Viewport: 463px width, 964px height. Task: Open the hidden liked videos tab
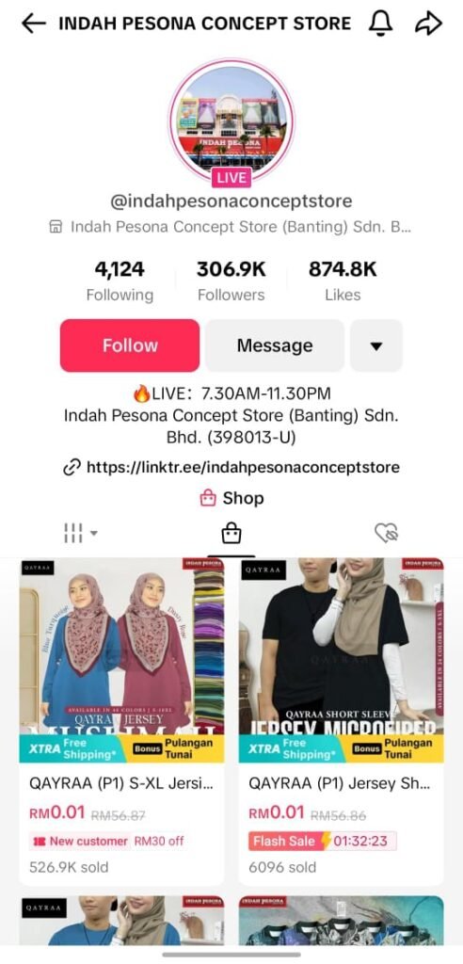coord(388,533)
